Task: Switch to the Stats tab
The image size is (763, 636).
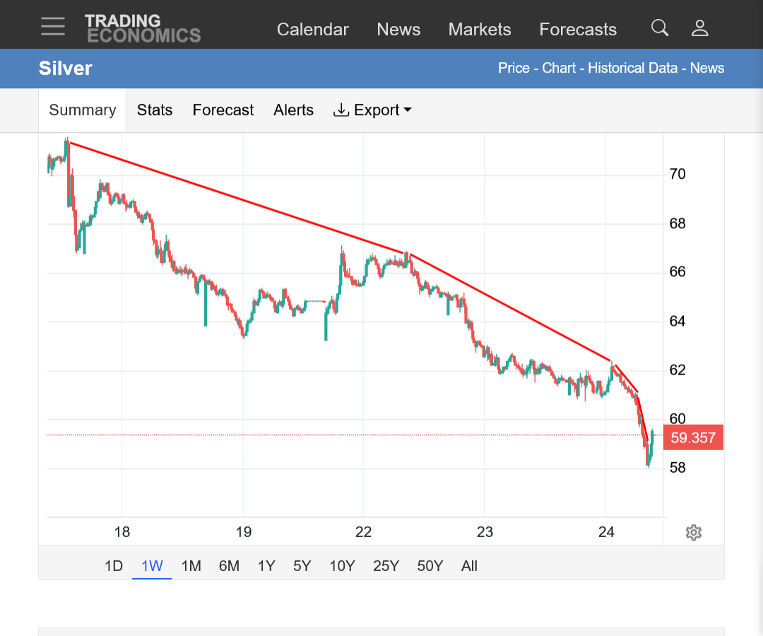Action: coord(155,110)
